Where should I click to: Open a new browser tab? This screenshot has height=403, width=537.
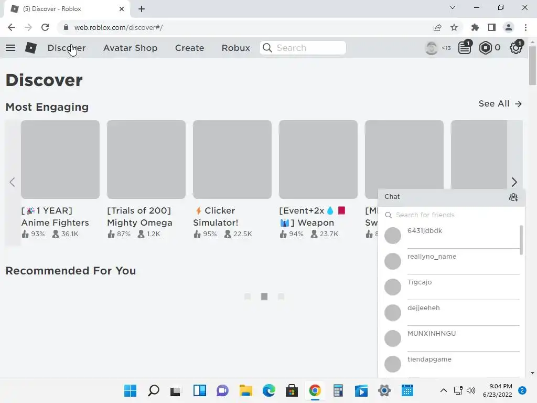[x=142, y=9]
